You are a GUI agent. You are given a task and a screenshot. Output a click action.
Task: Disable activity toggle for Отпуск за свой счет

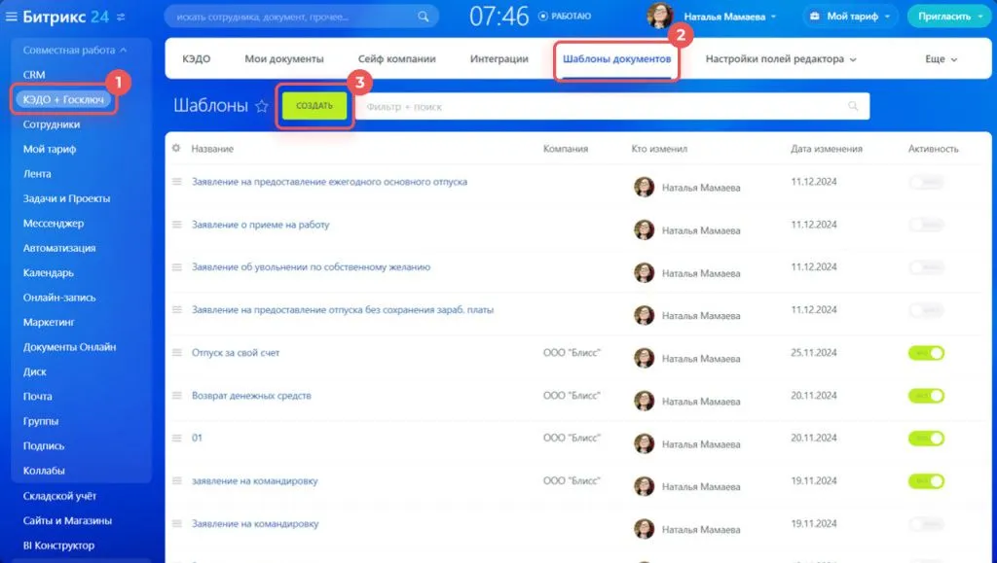pos(926,353)
